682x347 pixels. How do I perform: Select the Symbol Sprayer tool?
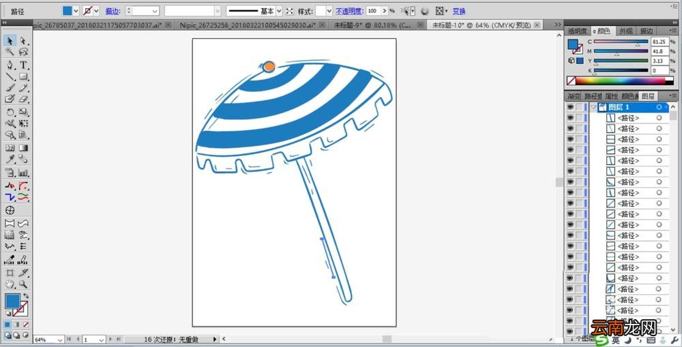tap(10, 172)
